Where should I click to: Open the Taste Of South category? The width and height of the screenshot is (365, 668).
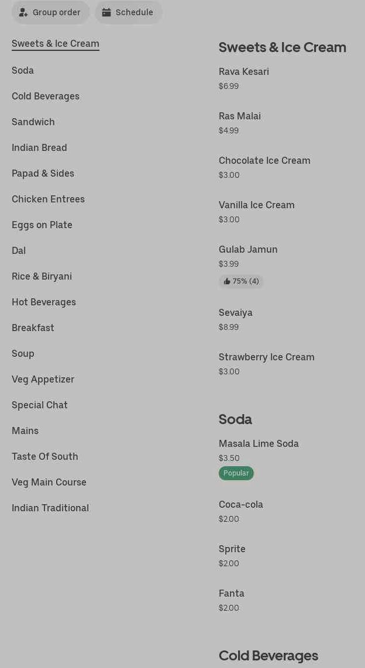(x=45, y=457)
